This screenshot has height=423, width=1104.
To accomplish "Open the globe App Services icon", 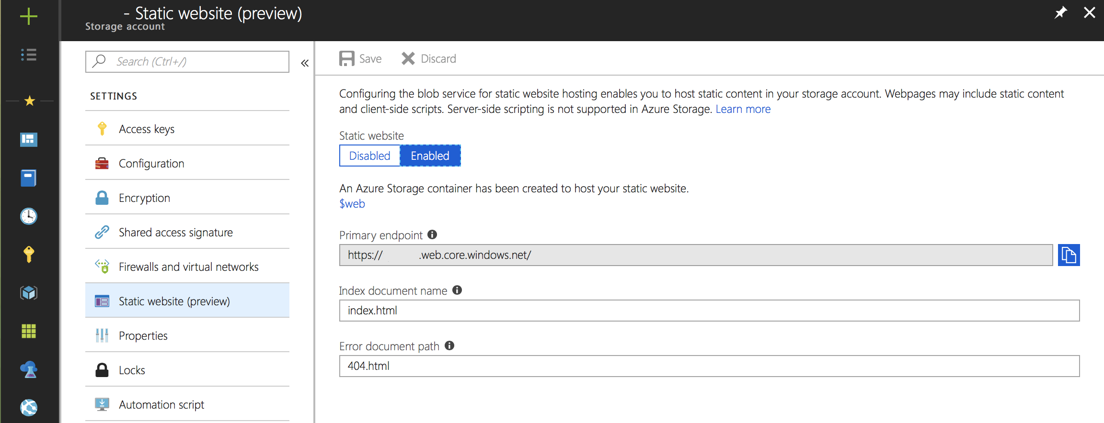I will point(29,407).
